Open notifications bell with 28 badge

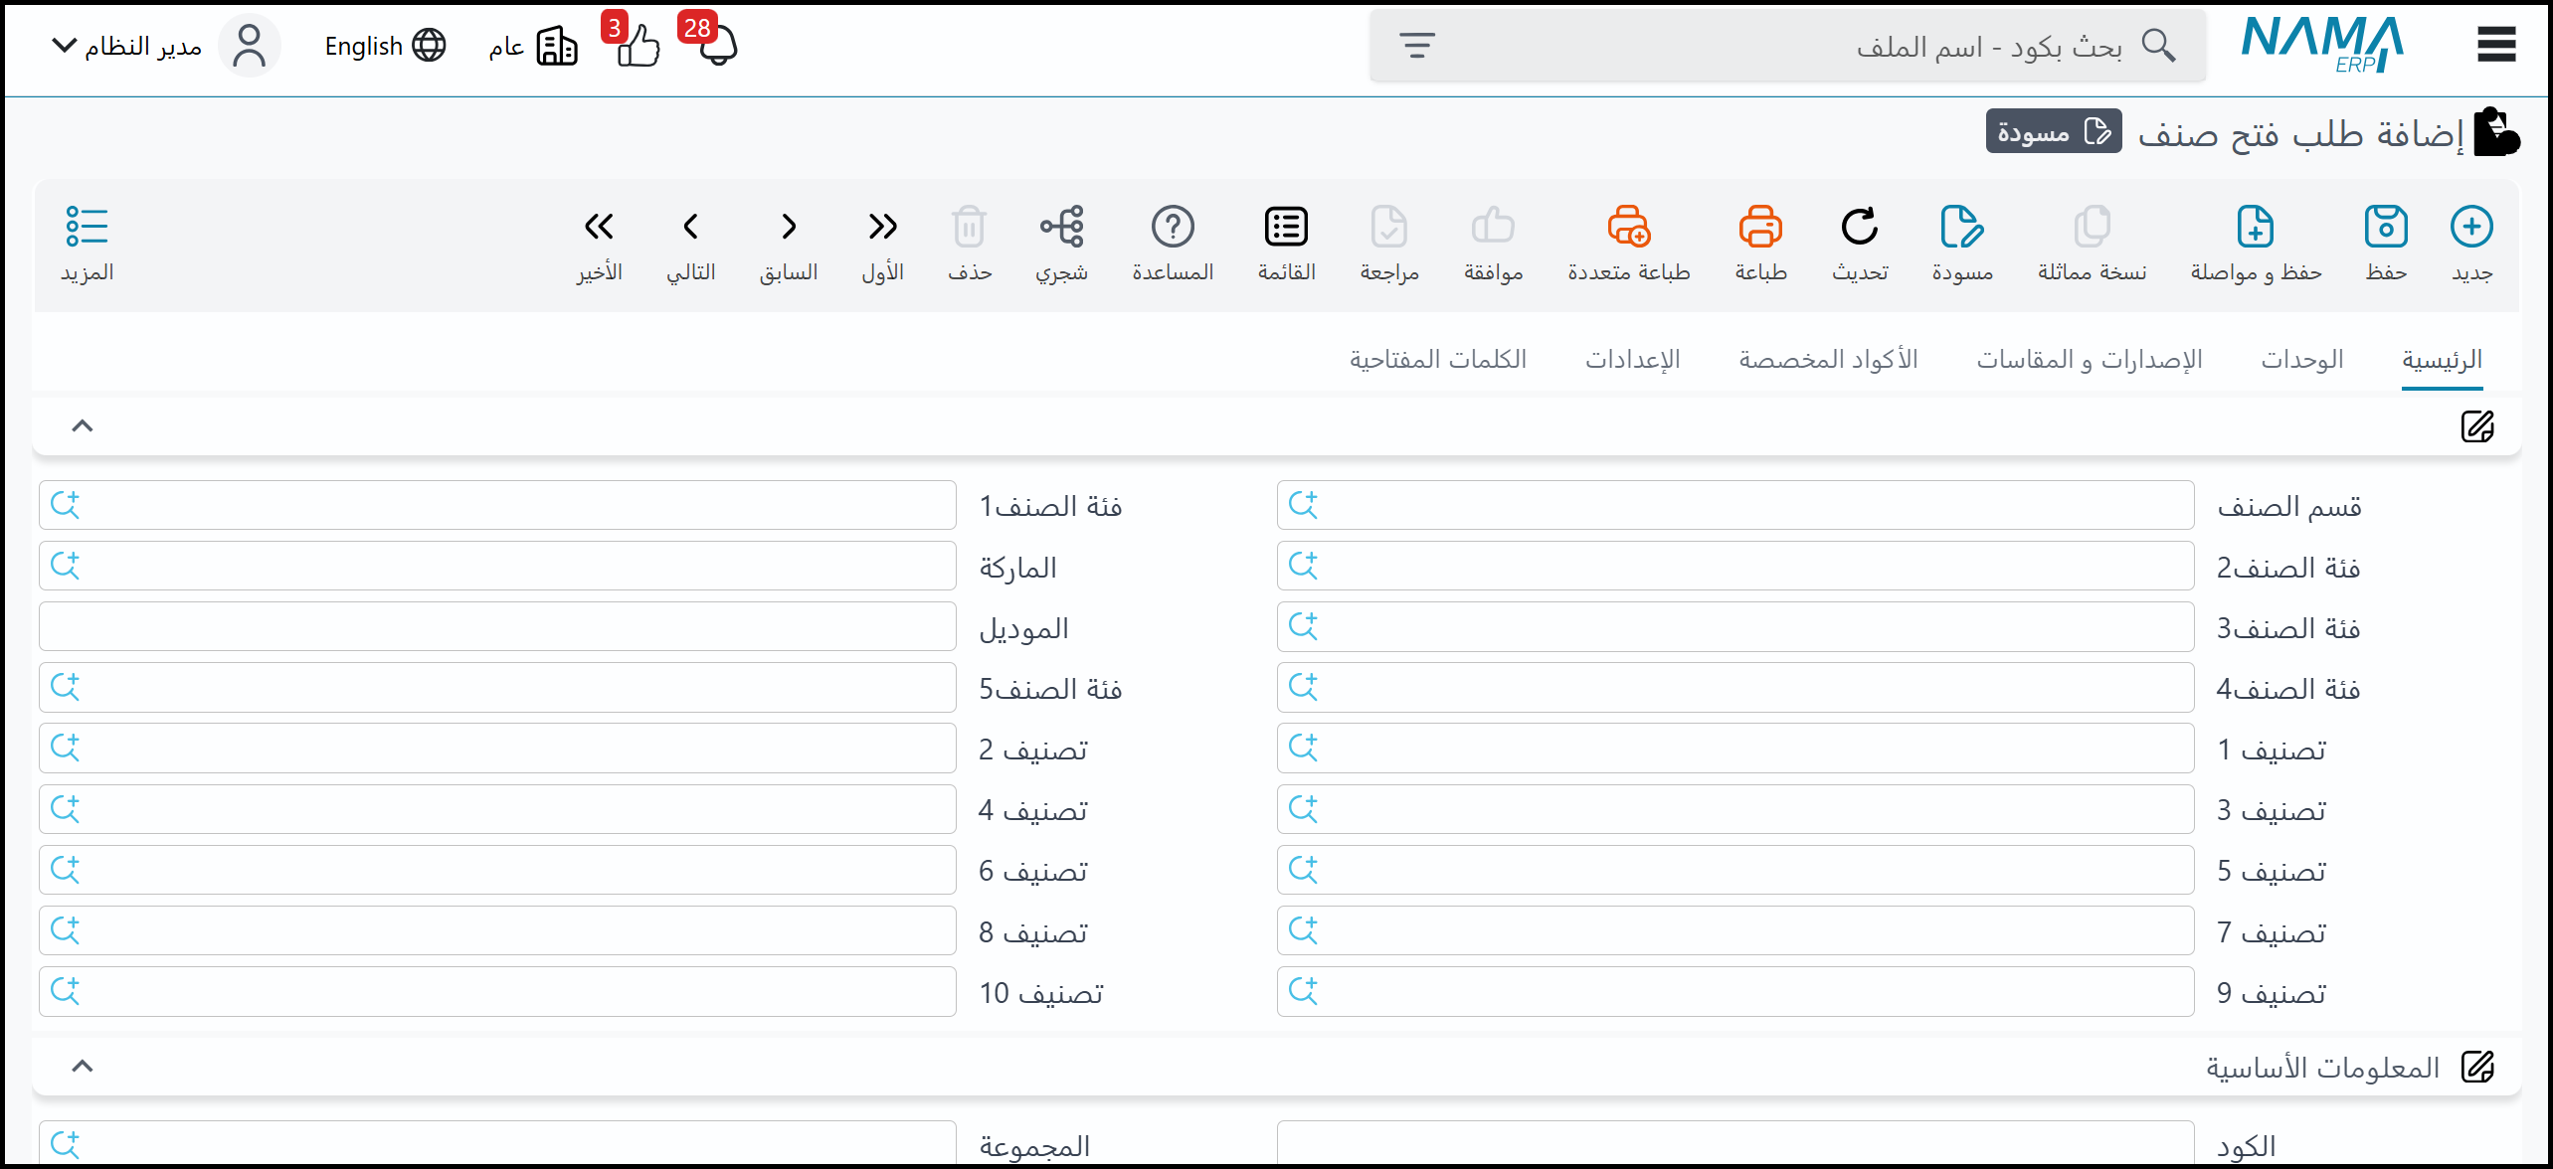[716, 45]
